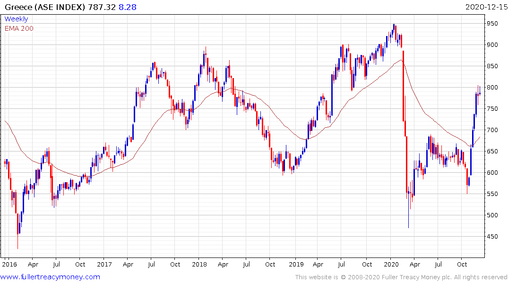Click the copyright notice text
Screen dimensions: 508x284
tap(401, 277)
